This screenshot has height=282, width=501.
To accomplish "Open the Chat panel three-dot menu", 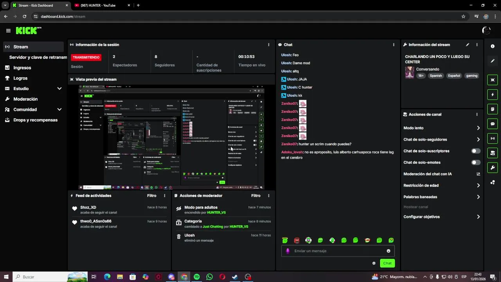I will pos(393,45).
